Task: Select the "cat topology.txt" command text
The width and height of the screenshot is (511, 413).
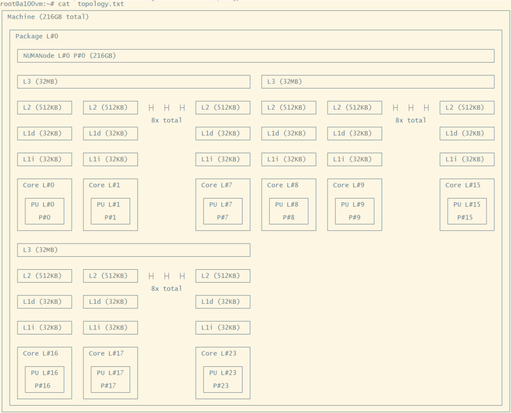Action: [x=91, y=4]
